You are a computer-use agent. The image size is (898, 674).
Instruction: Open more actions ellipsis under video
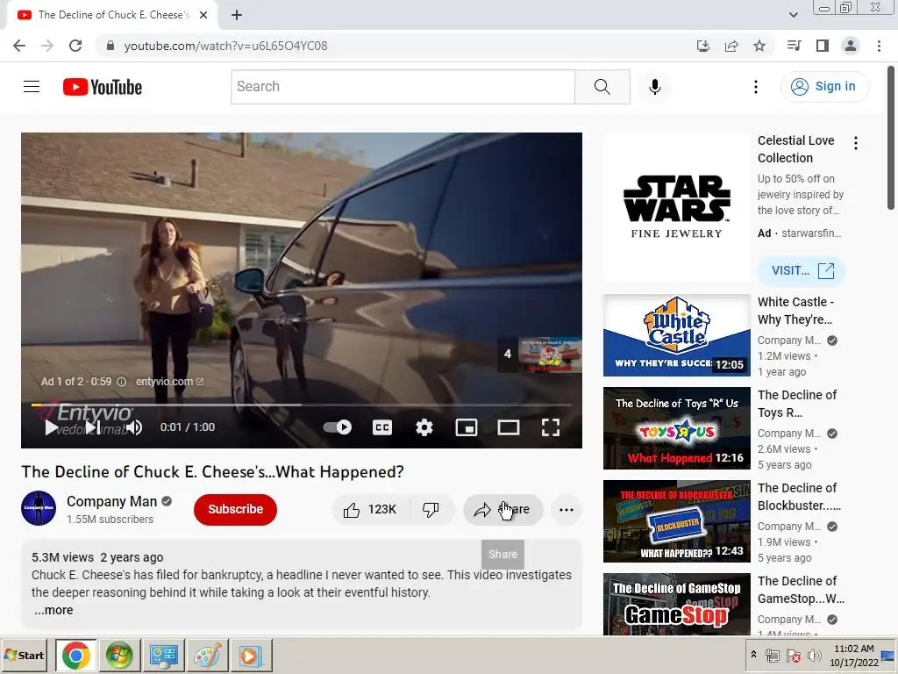[x=567, y=510]
